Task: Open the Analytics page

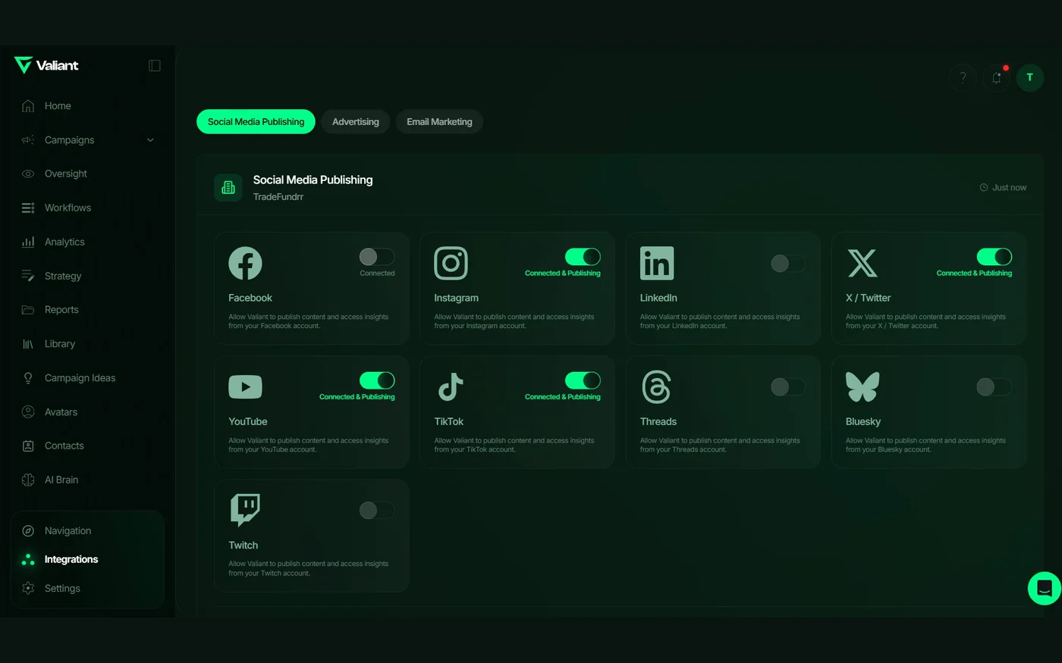Action: pos(64,242)
